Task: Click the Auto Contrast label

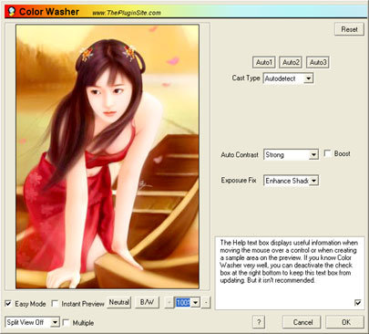Action: (x=240, y=154)
